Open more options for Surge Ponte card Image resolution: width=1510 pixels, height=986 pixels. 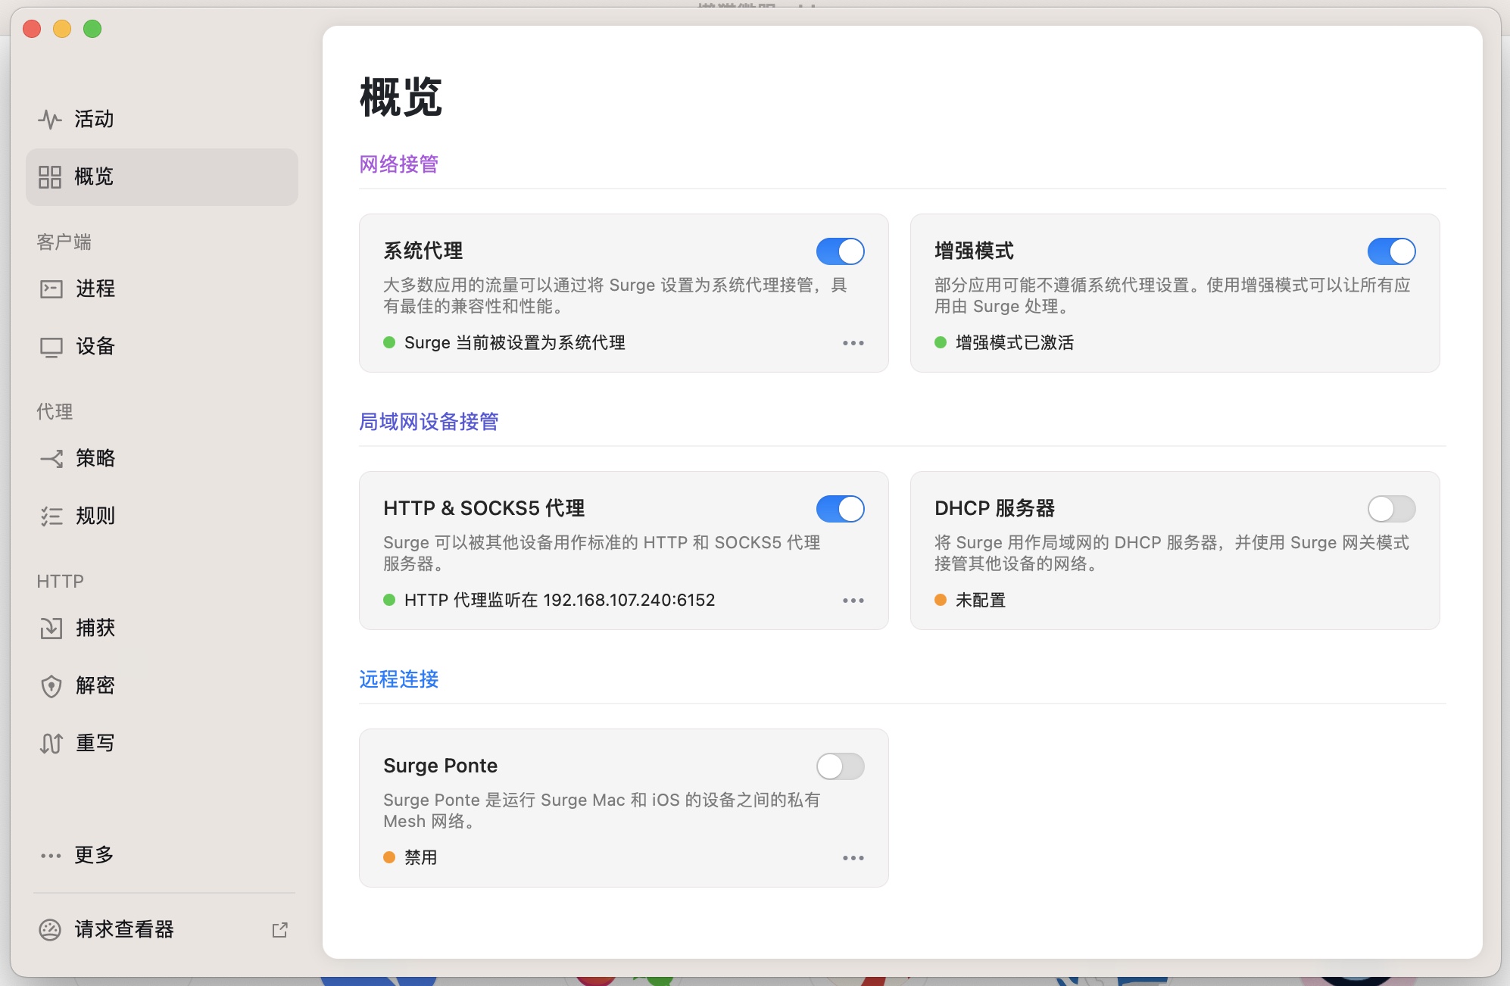[x=853, y=858]
